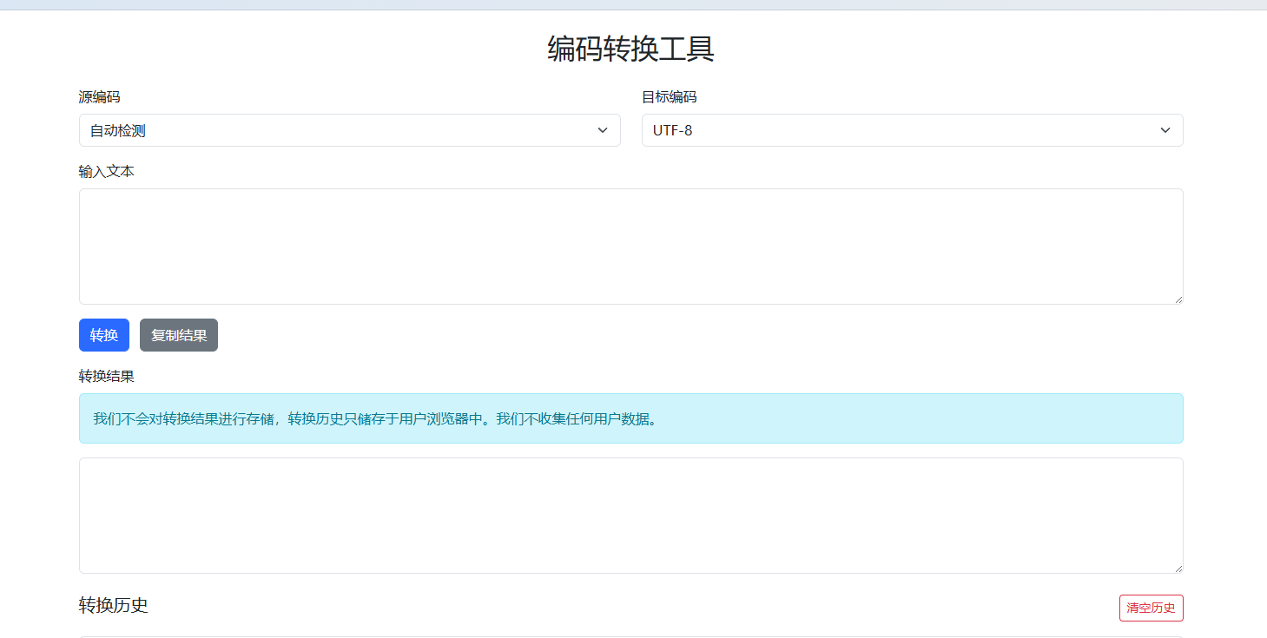
Task: Click the 编码转换工具 page title
Action: pos(633,49)
